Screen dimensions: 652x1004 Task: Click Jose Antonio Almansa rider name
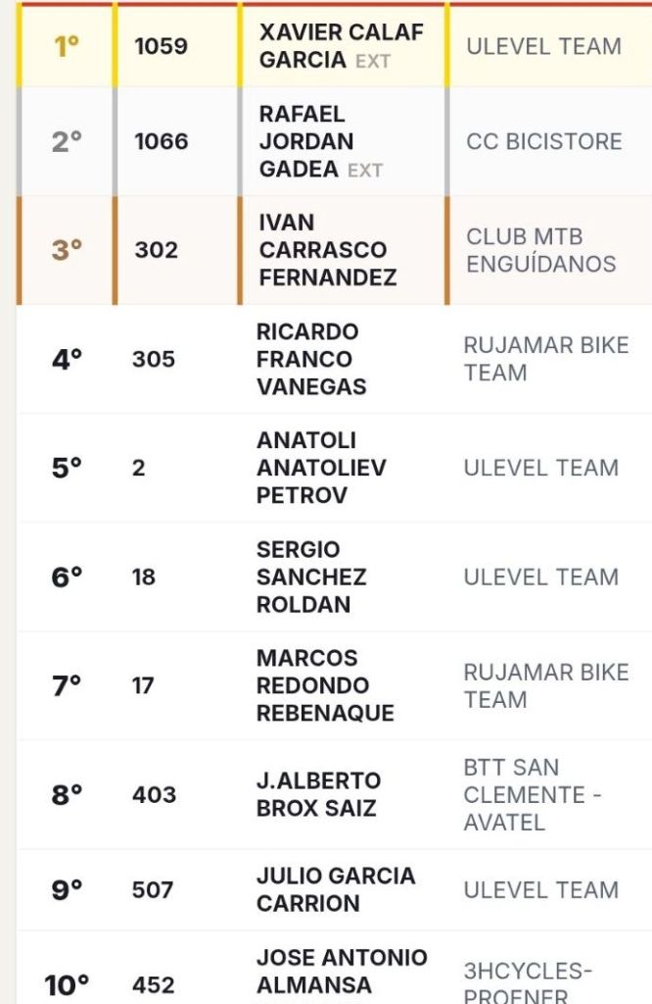click(341, 971)
